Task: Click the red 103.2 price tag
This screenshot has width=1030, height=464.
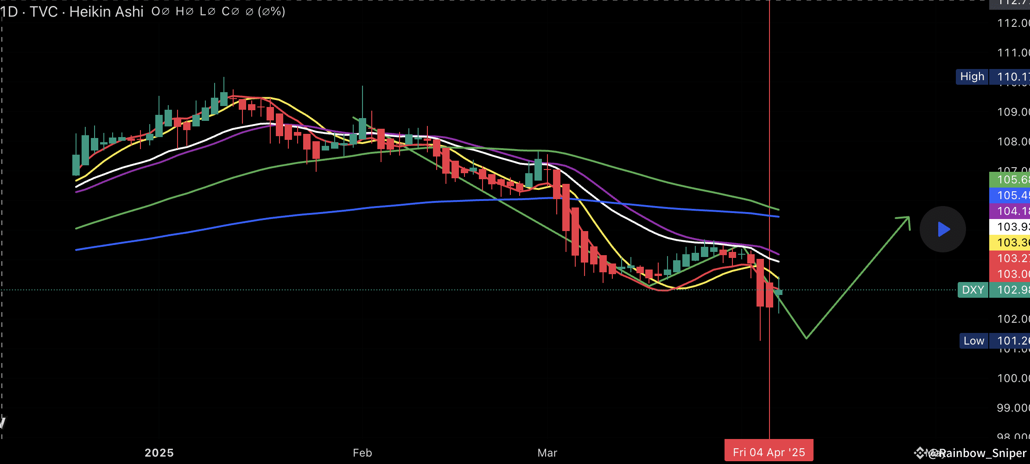Action: (1010, 258)
